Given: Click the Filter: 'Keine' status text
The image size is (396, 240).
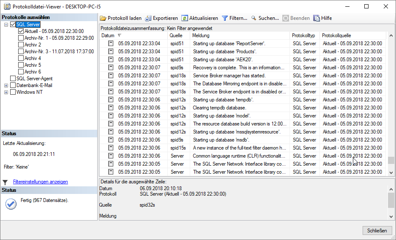Looking at the screenshot, I should pos(16,167).
